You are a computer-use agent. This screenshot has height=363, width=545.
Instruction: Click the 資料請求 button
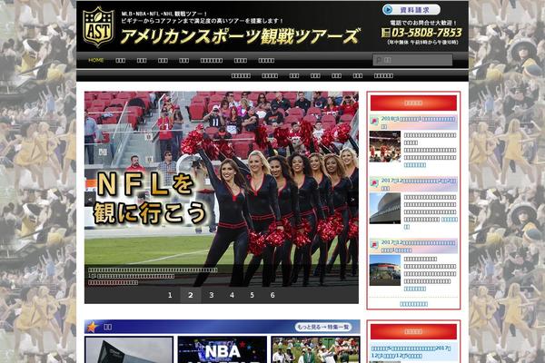click(411, 10)
